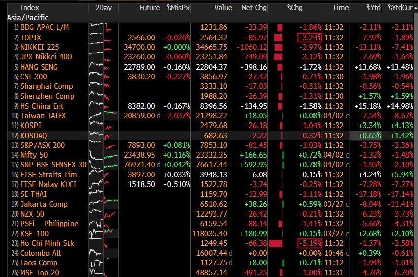Open the Shanghai Comp index
The height and width of the screenshot is (277, 418).
tap(46, 86)
